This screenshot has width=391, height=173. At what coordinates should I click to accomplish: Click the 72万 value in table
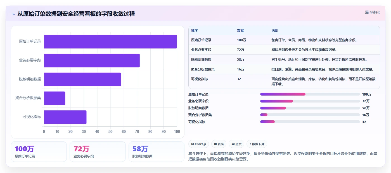point(241,50)
